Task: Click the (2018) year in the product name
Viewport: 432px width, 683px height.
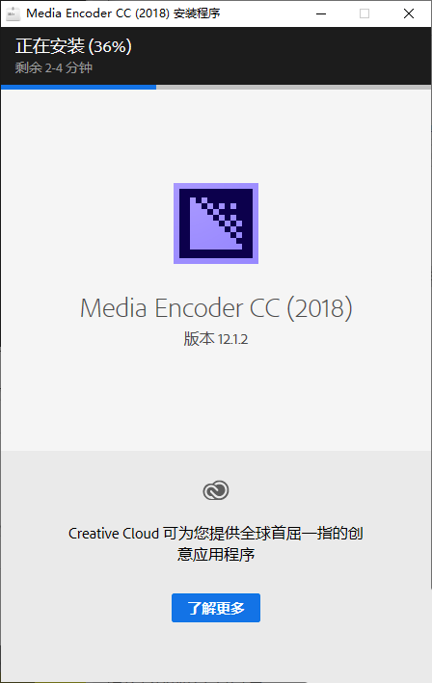Action: pos(319,308)
